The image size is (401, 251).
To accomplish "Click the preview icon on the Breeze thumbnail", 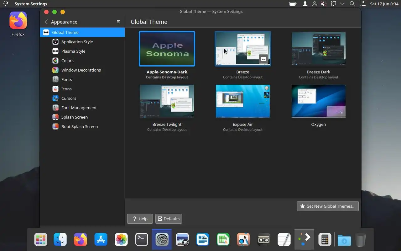I will point(263,59).
